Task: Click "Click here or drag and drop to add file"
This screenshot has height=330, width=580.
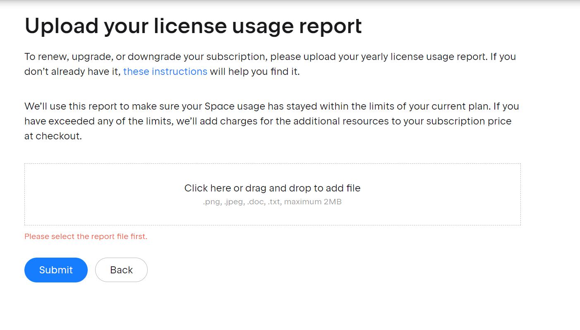Action: pos(272,188)
